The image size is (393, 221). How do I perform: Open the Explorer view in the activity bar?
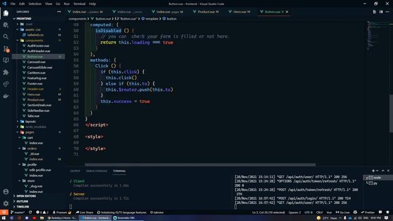(x=6, y=13)
